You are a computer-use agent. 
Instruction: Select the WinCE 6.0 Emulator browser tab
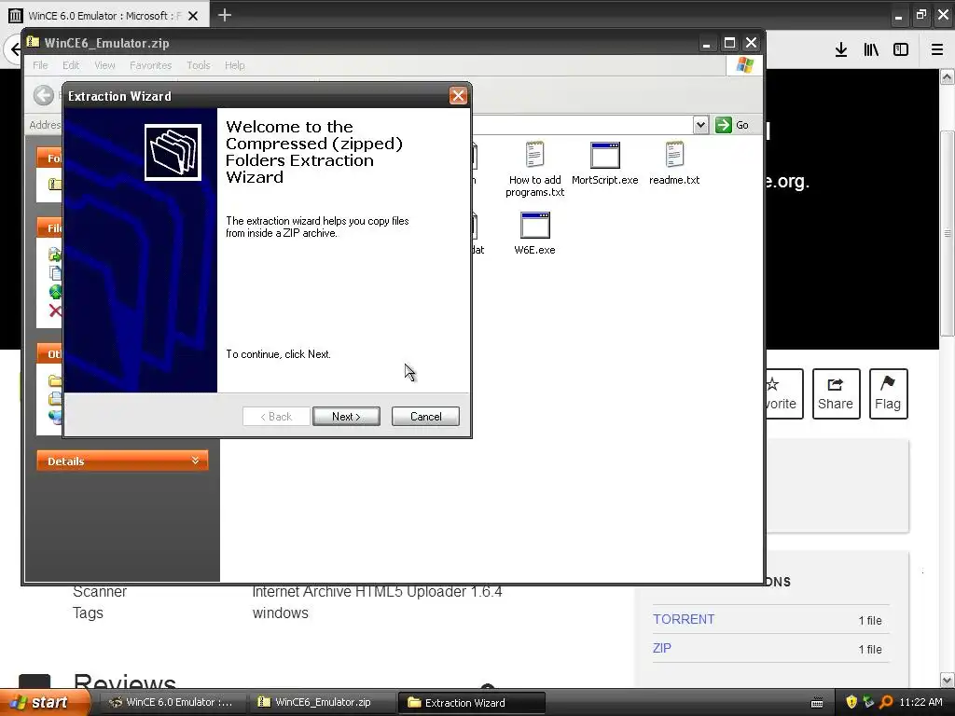(104, 15)
